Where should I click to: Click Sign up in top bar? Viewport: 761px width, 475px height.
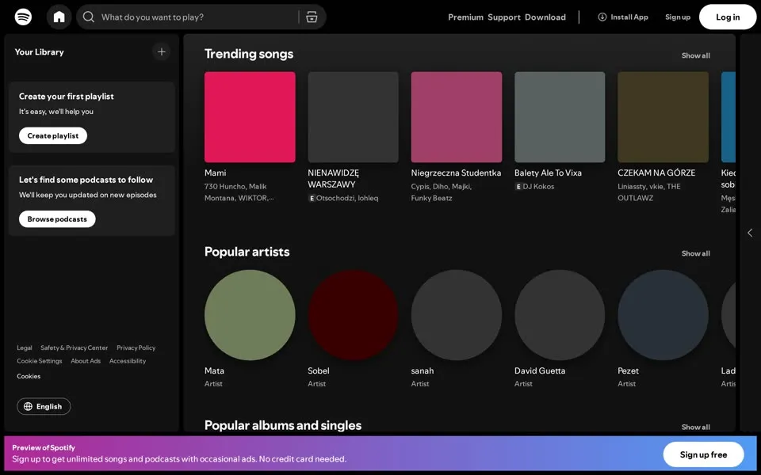tap(678, 17)
